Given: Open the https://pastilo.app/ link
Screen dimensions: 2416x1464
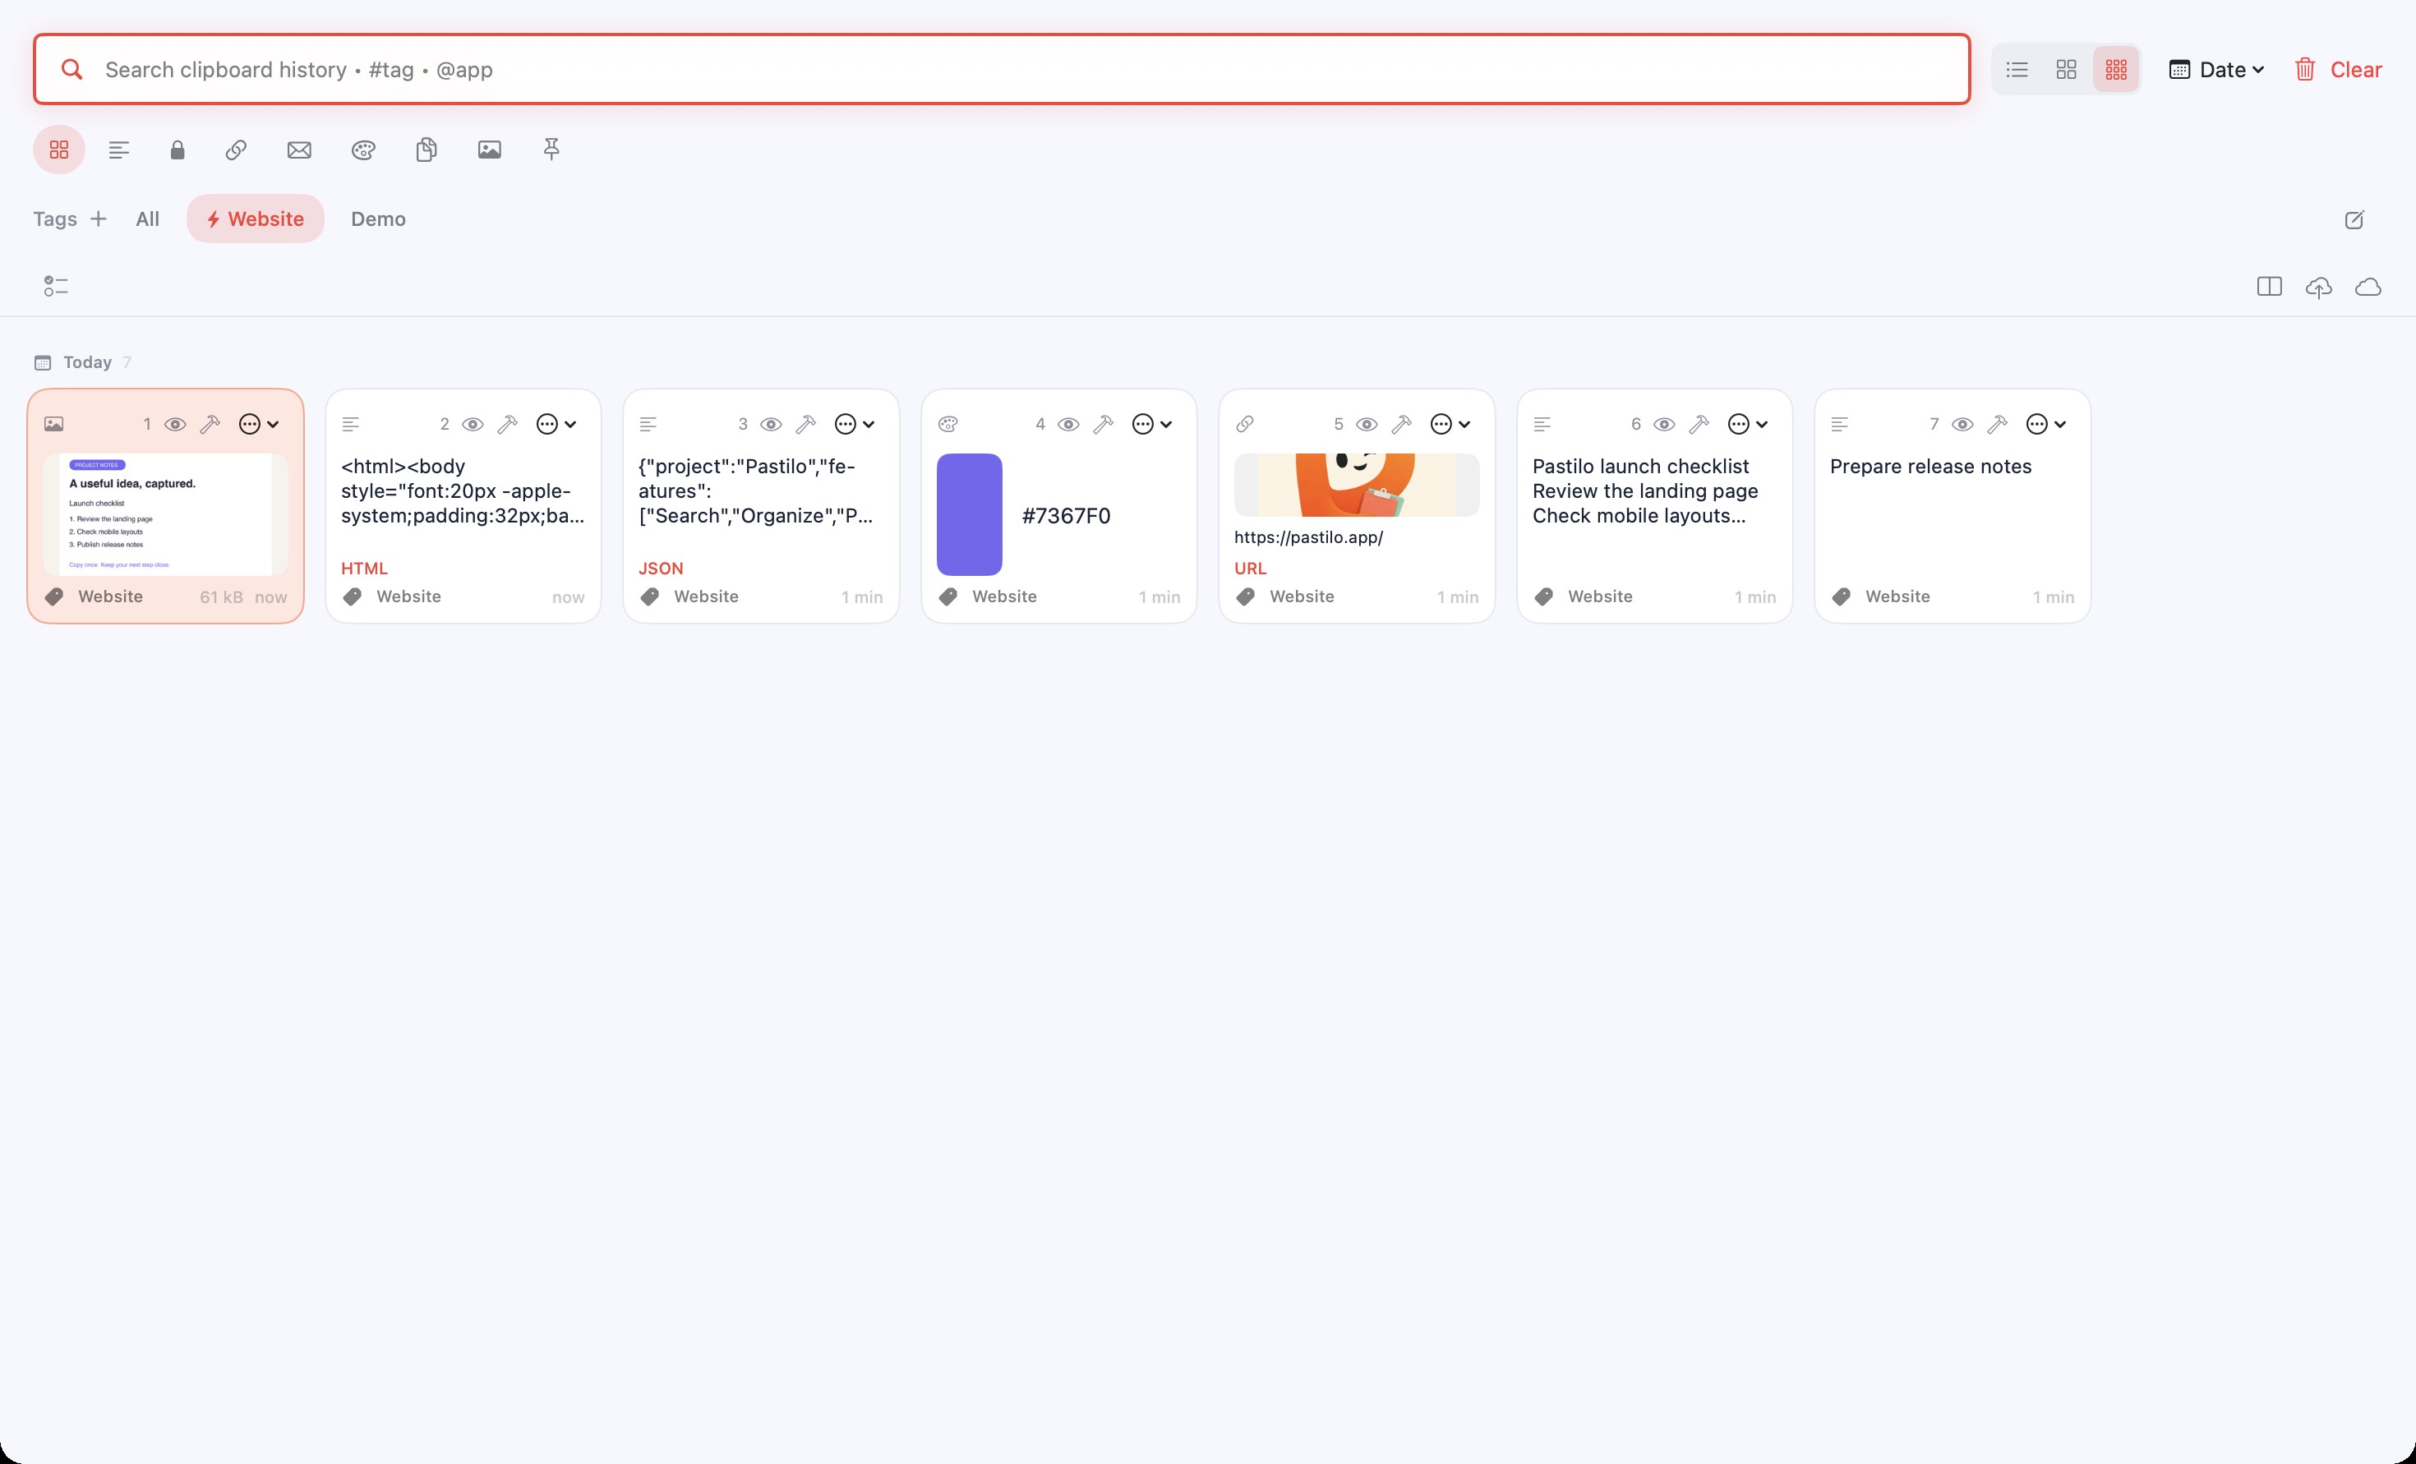Looking at the screenshot, I should pos(1308,537).
